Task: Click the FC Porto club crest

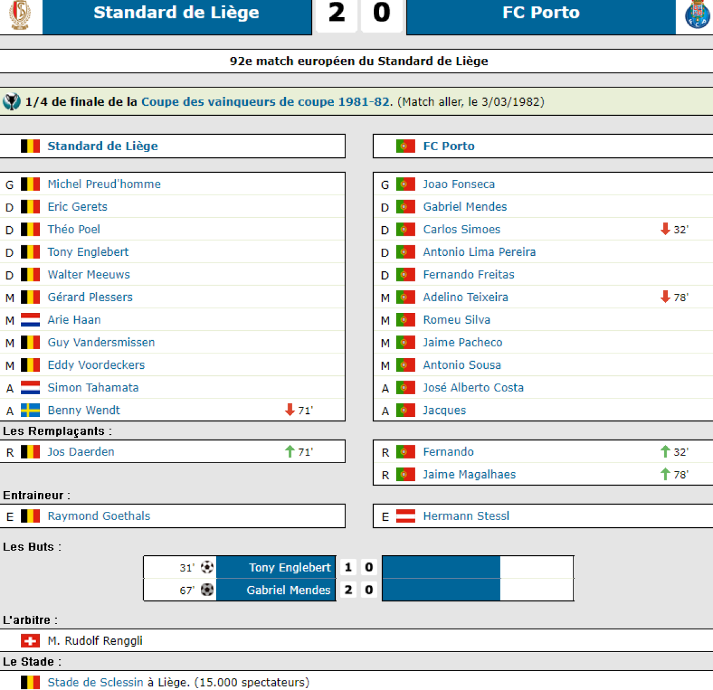Action: (x=696, y=14)
